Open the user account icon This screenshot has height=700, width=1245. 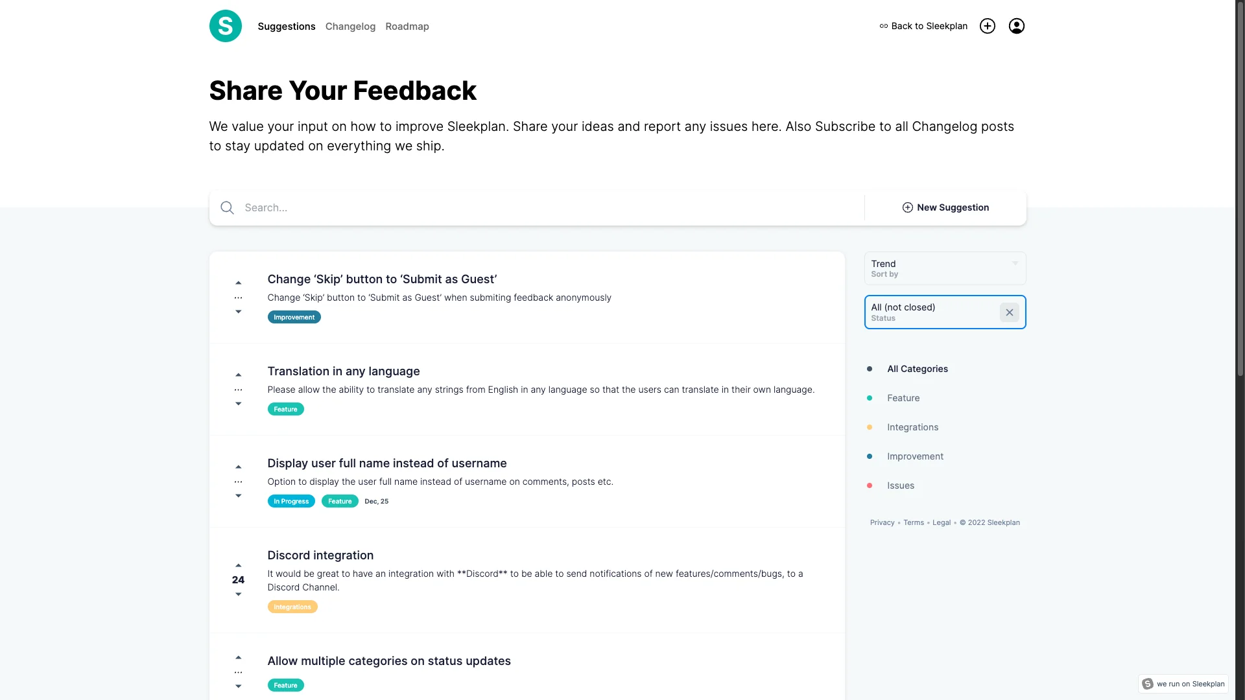pos(1016,26)
